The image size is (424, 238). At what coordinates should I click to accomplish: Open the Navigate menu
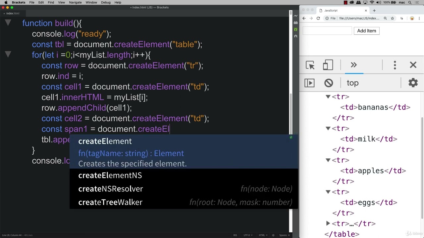coord(75,2)
